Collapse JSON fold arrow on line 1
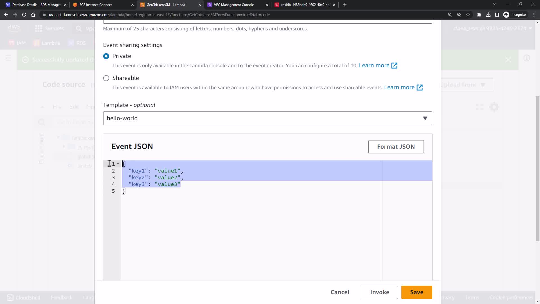 (x=118, y=164)
